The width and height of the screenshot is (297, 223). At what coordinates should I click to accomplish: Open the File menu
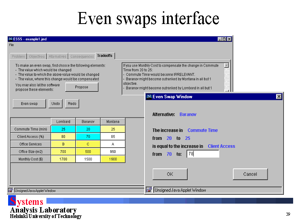[11, 45]
